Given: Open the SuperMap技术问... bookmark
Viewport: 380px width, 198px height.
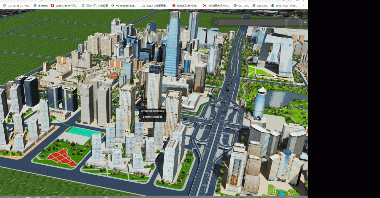Looking at the screenshot, I should coord(64,6).
